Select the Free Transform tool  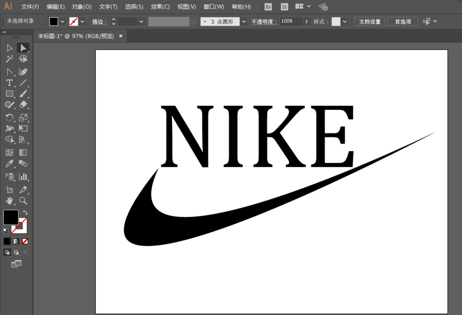pos(23,128)
